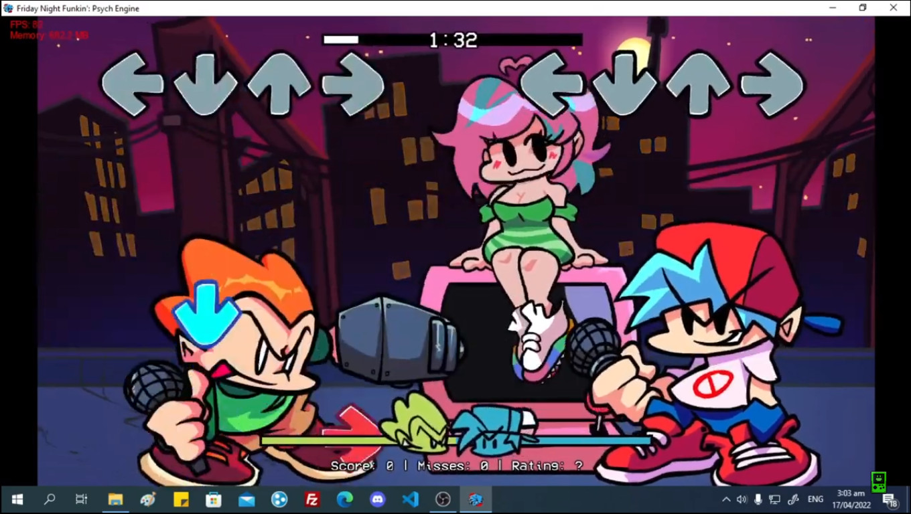Open Microsoft Edge browser from the taskbar

point(344,499)
